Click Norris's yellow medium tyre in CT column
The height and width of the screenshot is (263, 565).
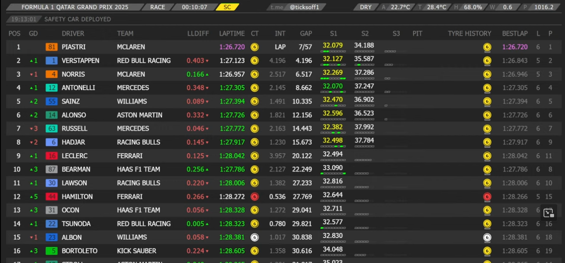pos(254,74)
